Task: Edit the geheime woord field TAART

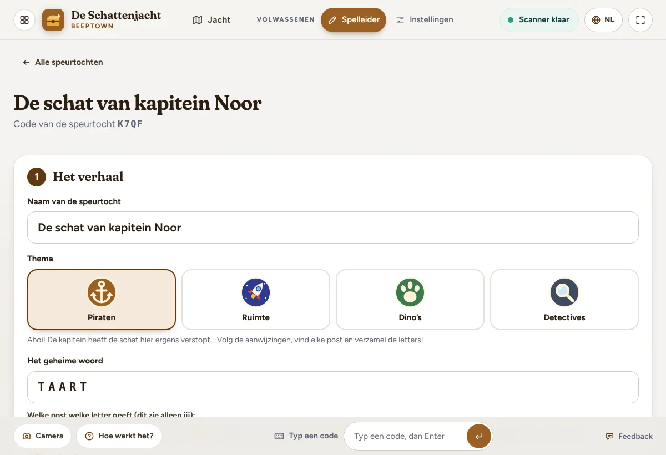Action: (x=333, y=387)
